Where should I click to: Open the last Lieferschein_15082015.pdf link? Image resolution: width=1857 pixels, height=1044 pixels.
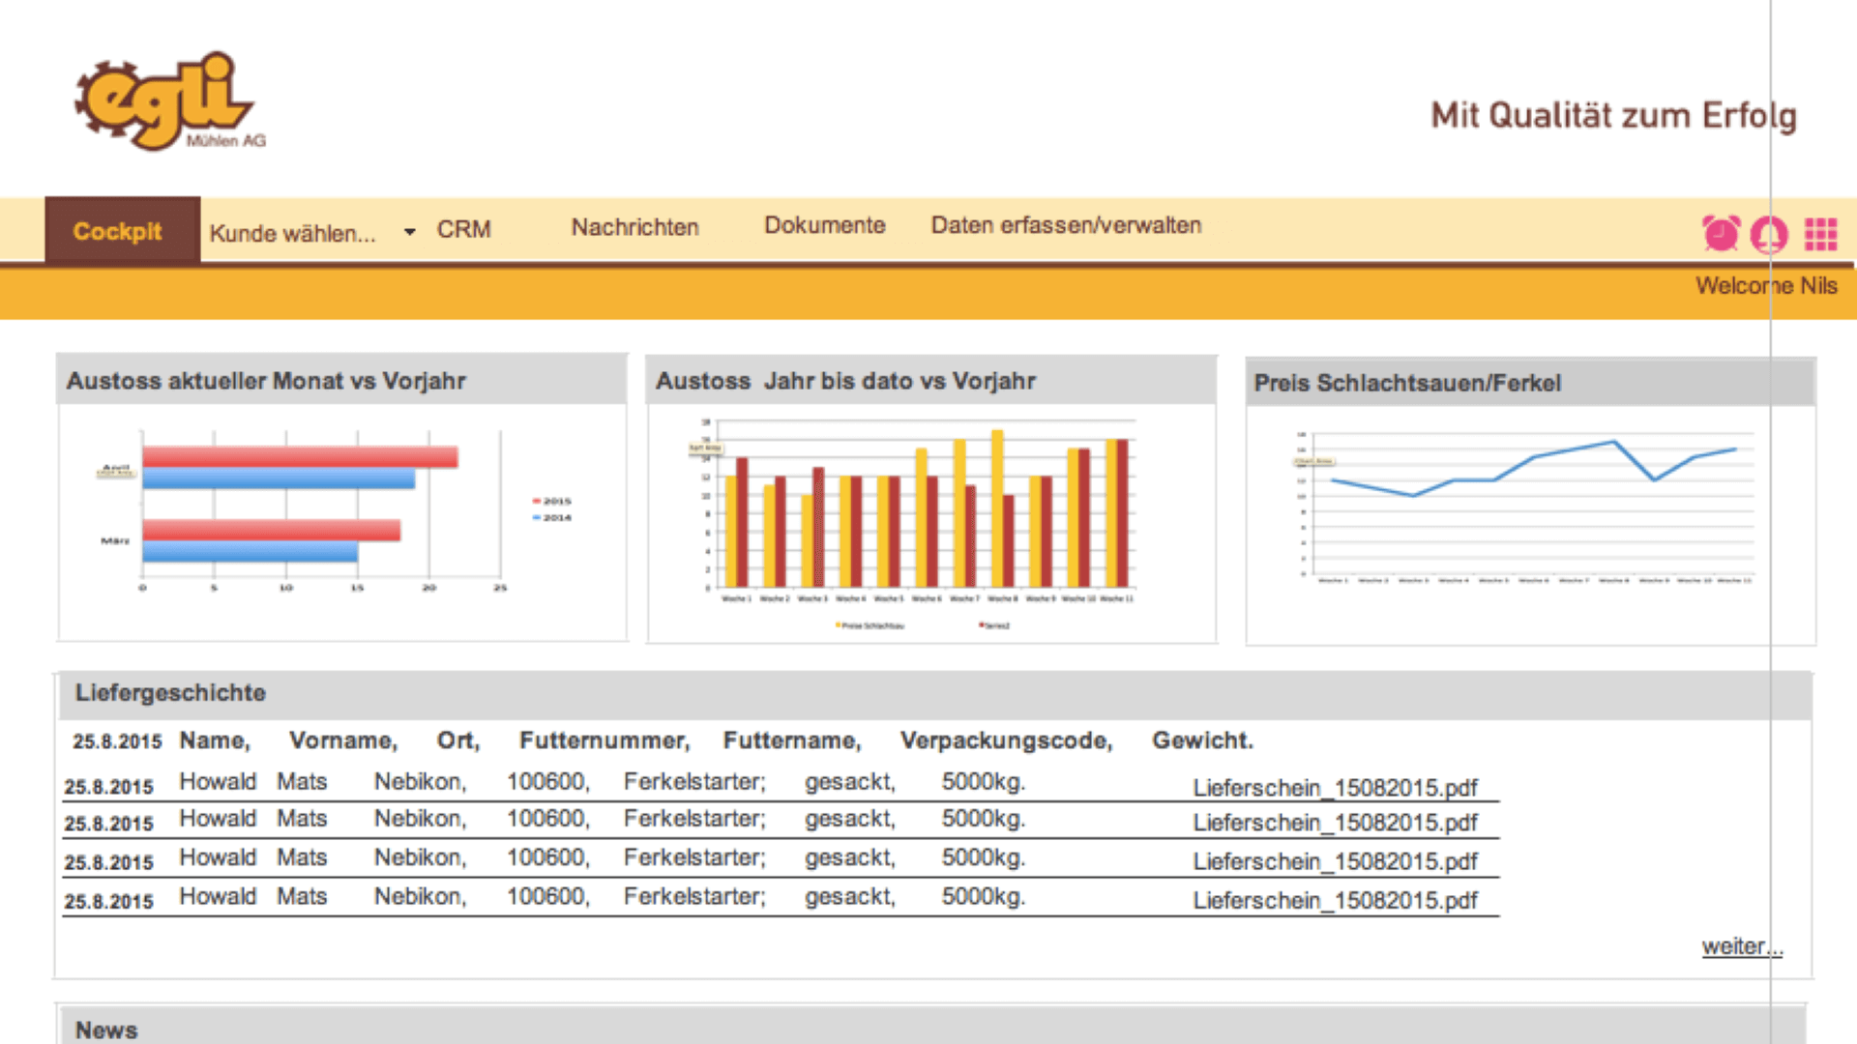[x=1335, y=901]
